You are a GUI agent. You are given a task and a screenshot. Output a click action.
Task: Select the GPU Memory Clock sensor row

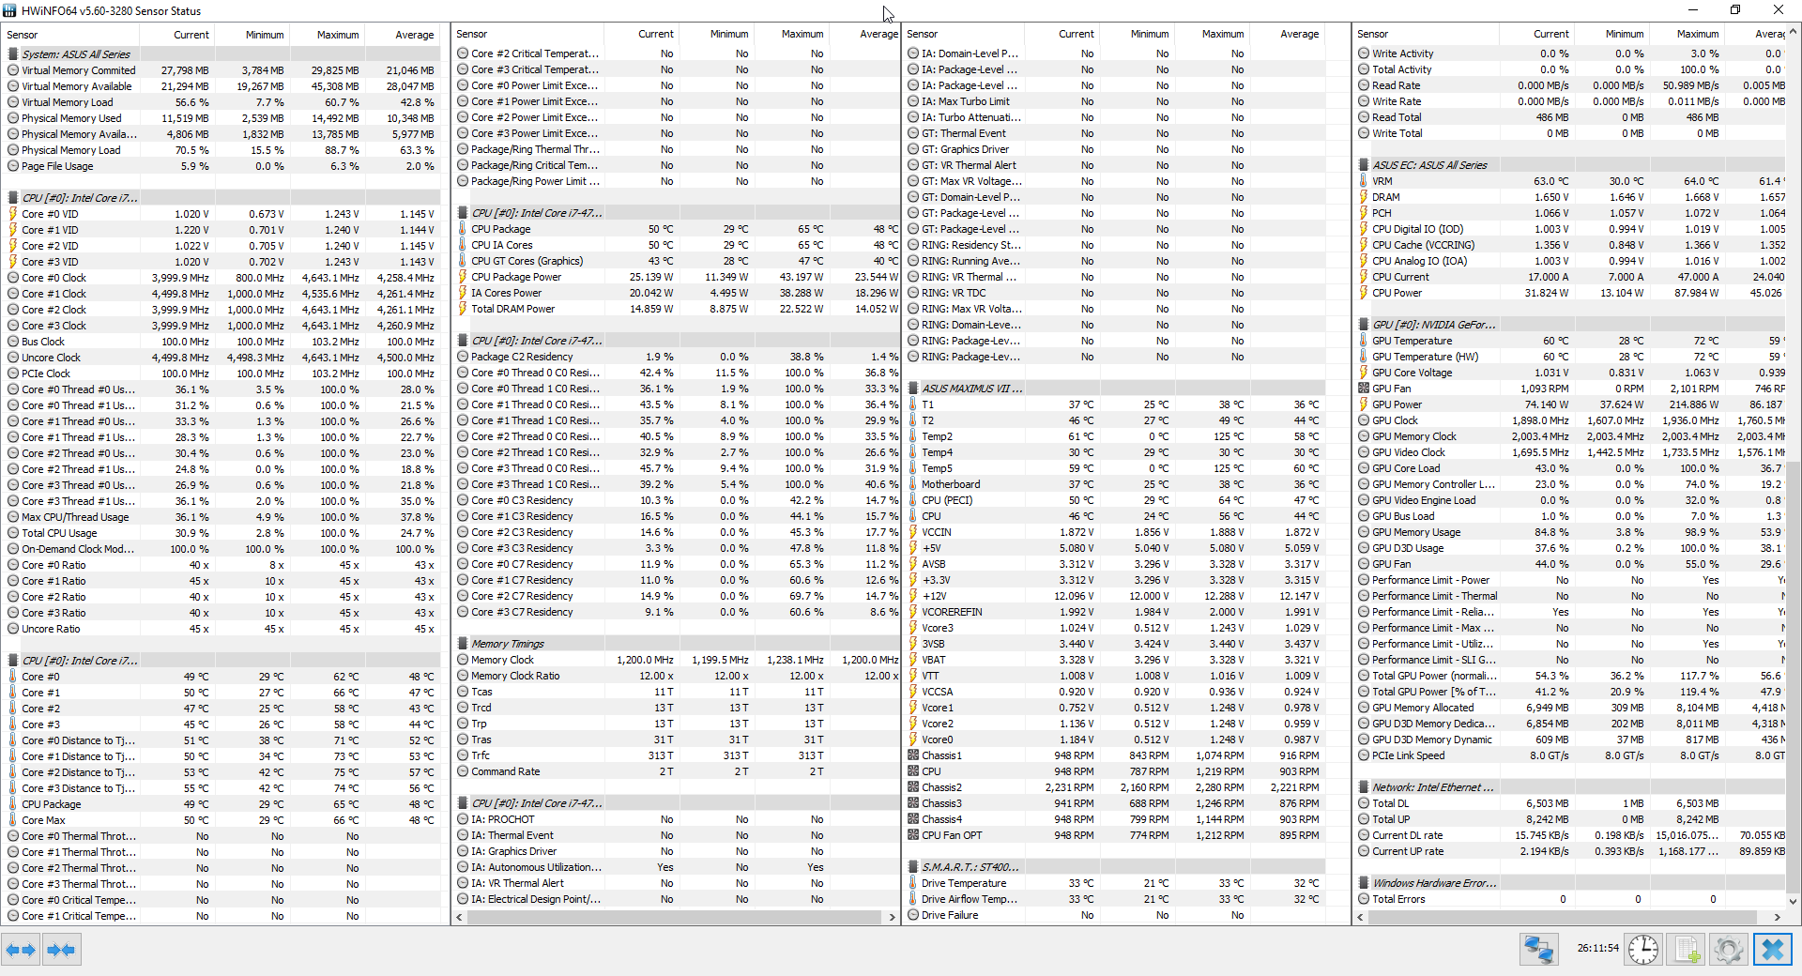(x=1413, y=436)
